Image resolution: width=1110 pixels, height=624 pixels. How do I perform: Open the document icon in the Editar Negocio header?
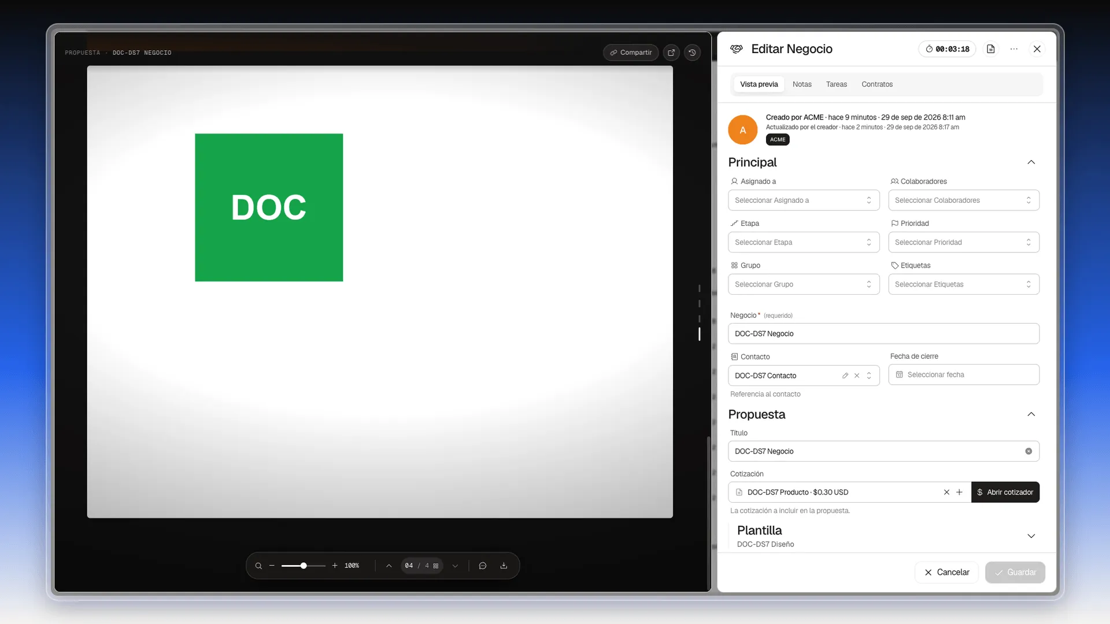coord(991,49)
